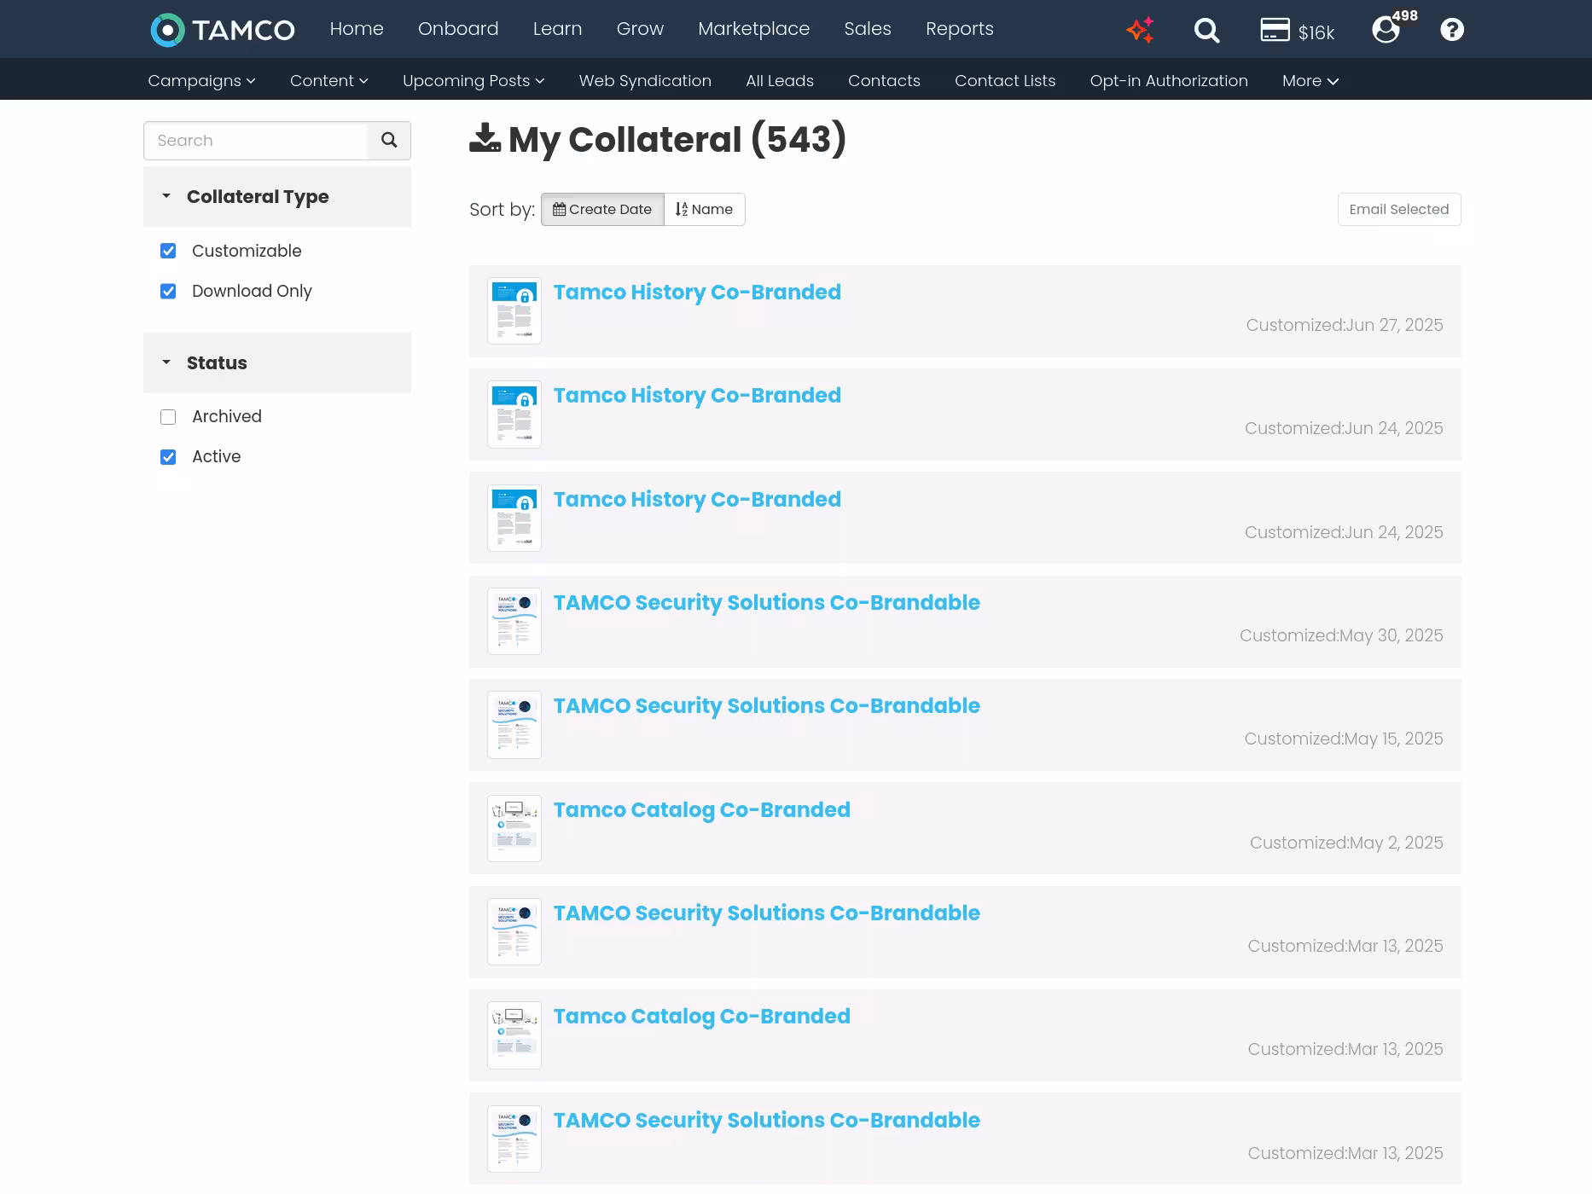Screen dimensions: 1592x1194
Task: Open the Onboard menu
Action: (x=458, y=29)
